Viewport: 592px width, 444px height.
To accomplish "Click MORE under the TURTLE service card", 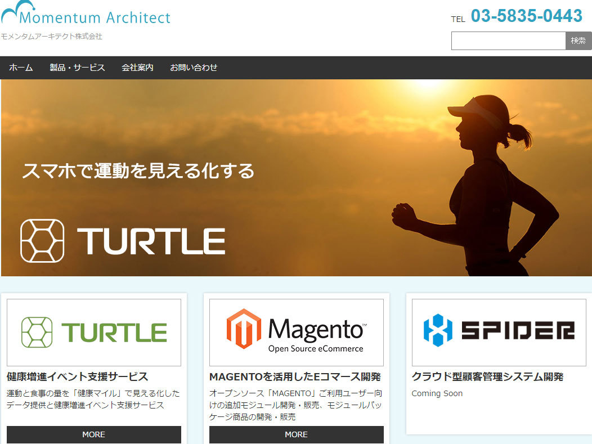I will [x=94, y=434].
